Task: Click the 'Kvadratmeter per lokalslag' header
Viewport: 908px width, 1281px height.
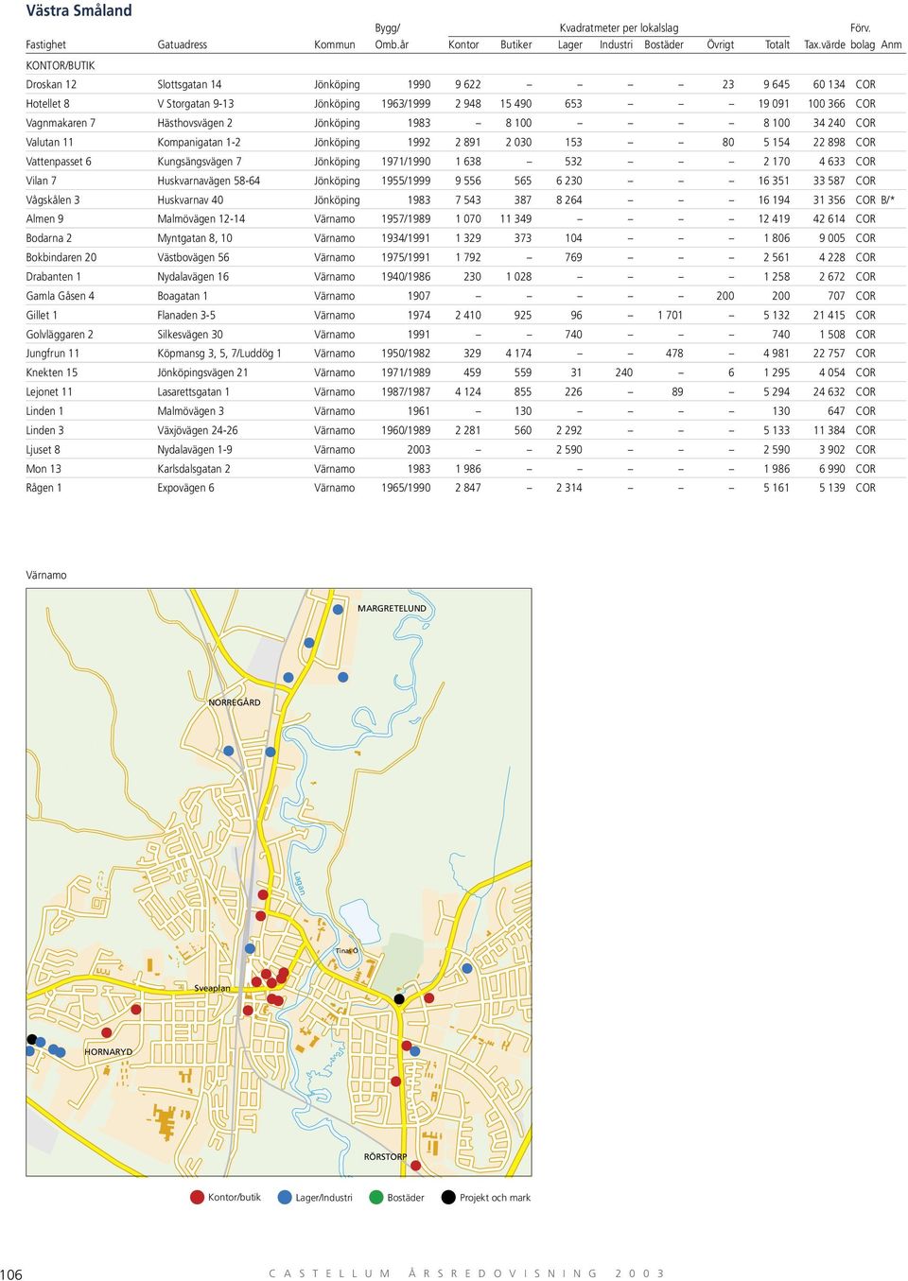Action: pos(619,28)
